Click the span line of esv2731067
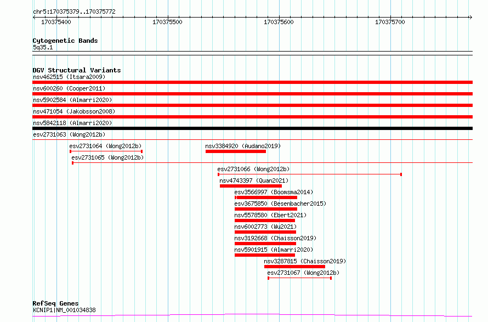 point(300,278)
